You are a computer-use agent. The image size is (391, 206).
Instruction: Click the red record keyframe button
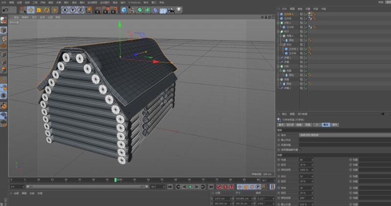218,186
